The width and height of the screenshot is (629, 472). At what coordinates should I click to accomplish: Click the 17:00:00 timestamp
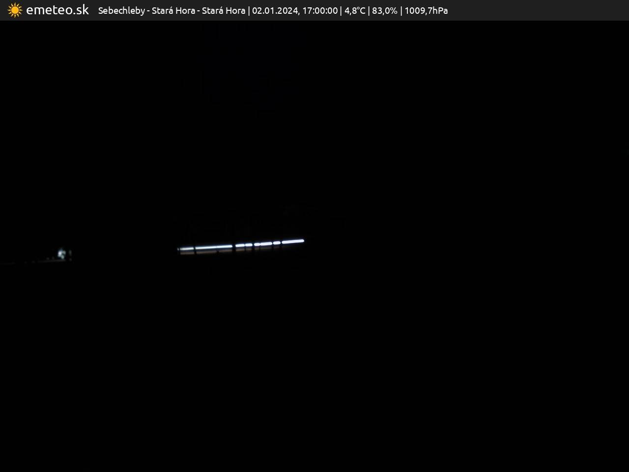pos(320,11)
